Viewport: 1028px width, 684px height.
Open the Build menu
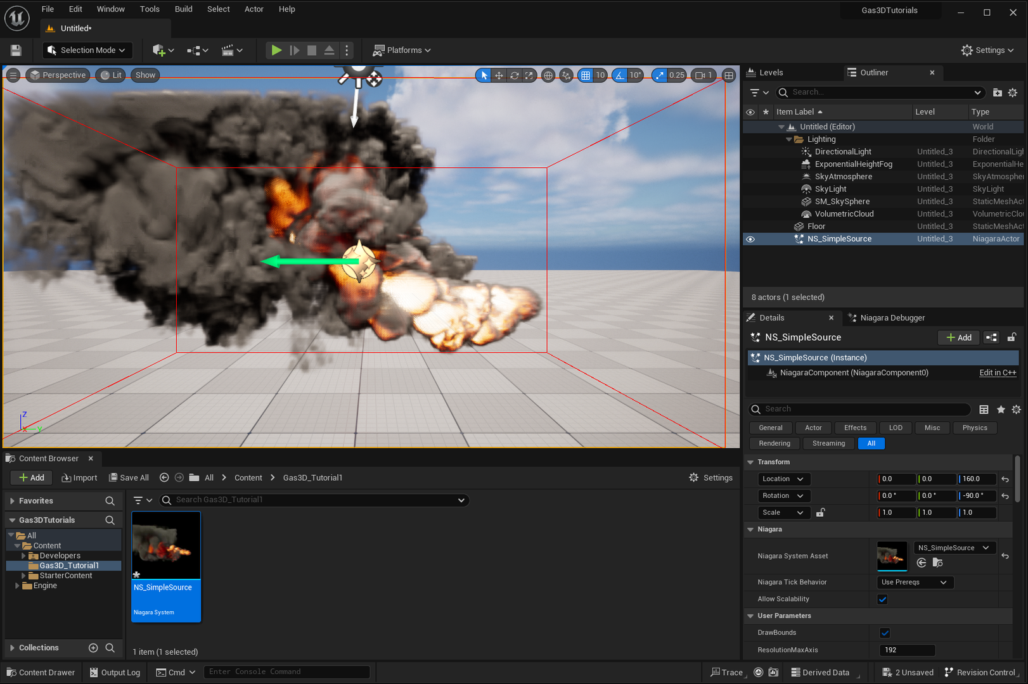tap(183, 9)
